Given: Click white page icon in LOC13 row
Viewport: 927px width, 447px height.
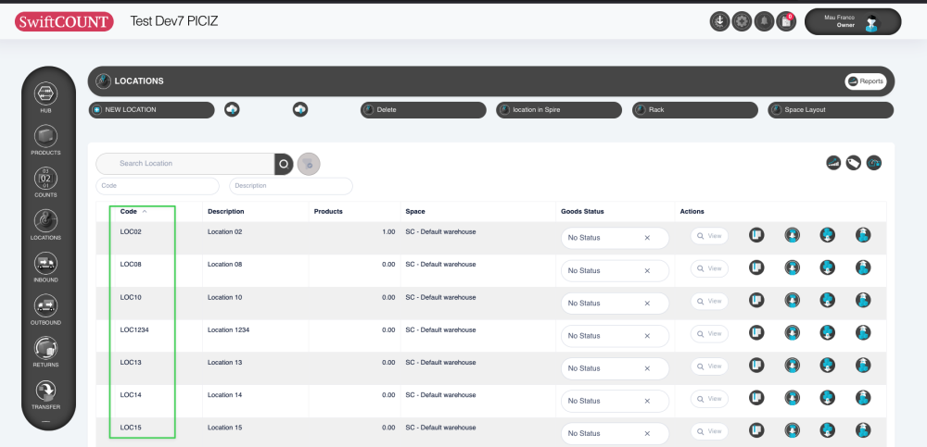Looking at the screenshot, I should [x=756, y=365].
